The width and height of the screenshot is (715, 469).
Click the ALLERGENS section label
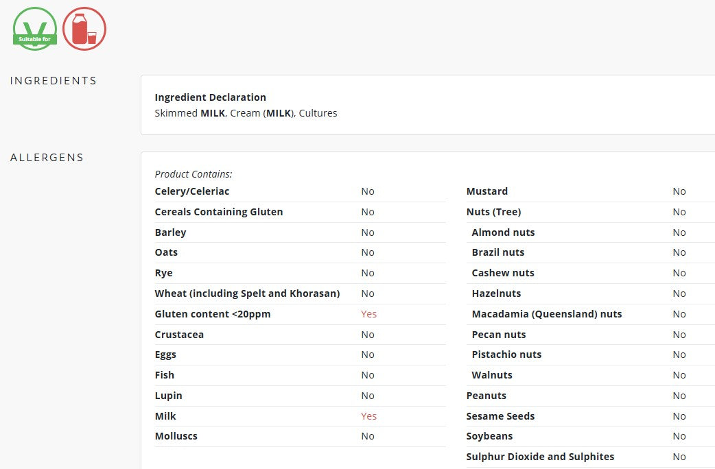(47, 158)
